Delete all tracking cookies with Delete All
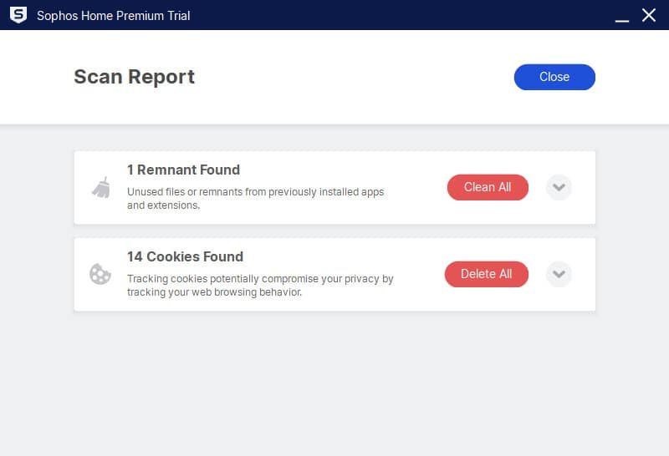The image size is (669, 456). tap(487, 274)
